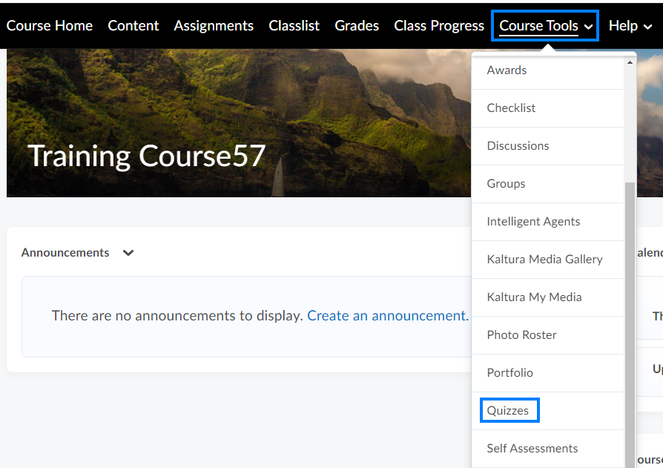The image size is (663, 468).
Task: Select Discussions from the menu
Action: [518, 146]
